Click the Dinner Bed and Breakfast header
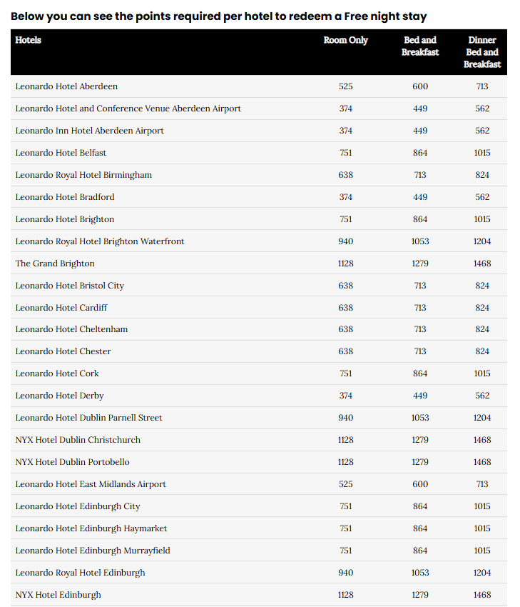Image resolution: width=520 pixels, height=607 pixels. pos(482,52)
